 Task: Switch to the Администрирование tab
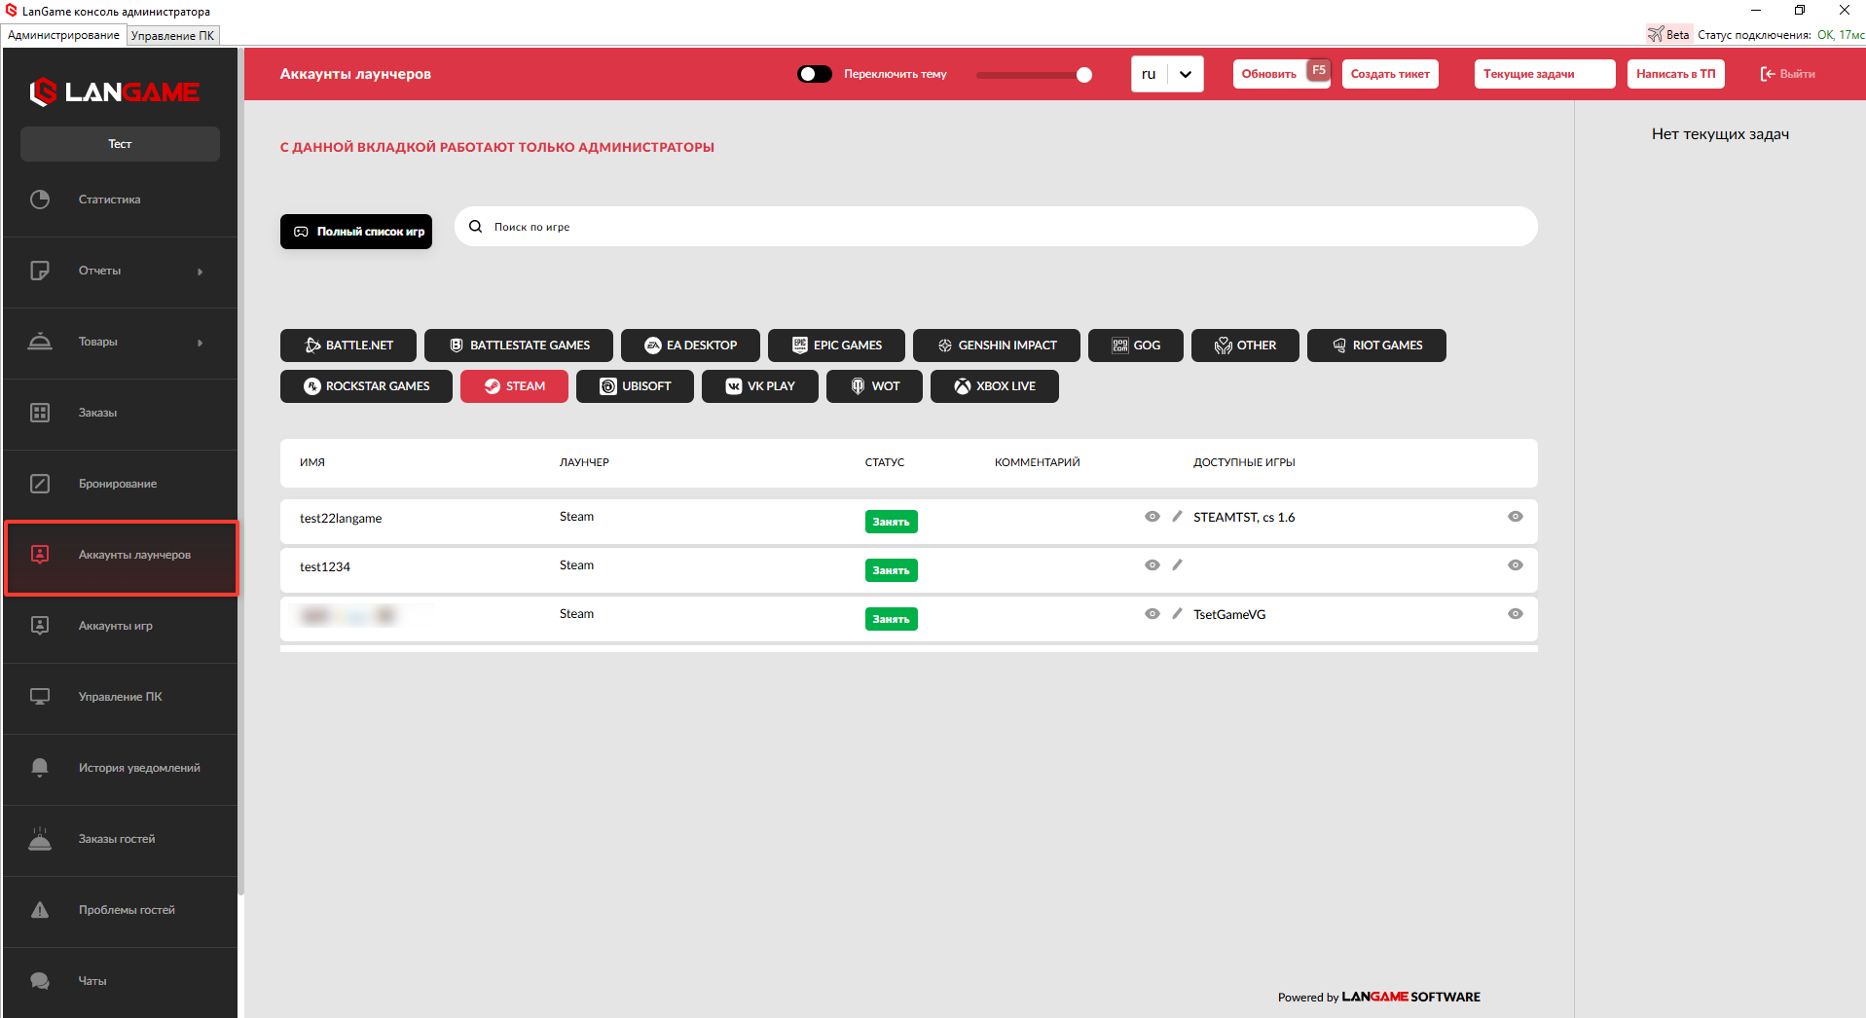point(64,35)
